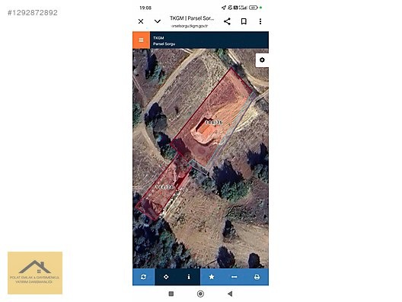Screen dimensions: 402x302
Task: Open the three-dot browser menu
Action: point(260,21)
